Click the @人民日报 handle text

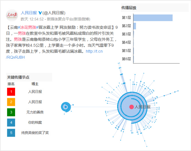click(x=54, y=13)
